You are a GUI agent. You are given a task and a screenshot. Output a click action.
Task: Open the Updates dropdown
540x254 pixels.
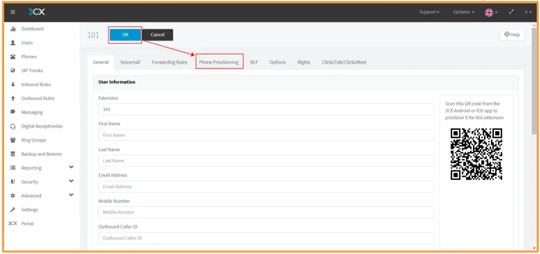point(464,12)
